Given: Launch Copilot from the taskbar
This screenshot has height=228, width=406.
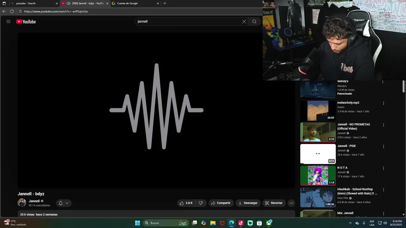Looking at the screenshot, I should pyautogui.click(x=204, y=223).
